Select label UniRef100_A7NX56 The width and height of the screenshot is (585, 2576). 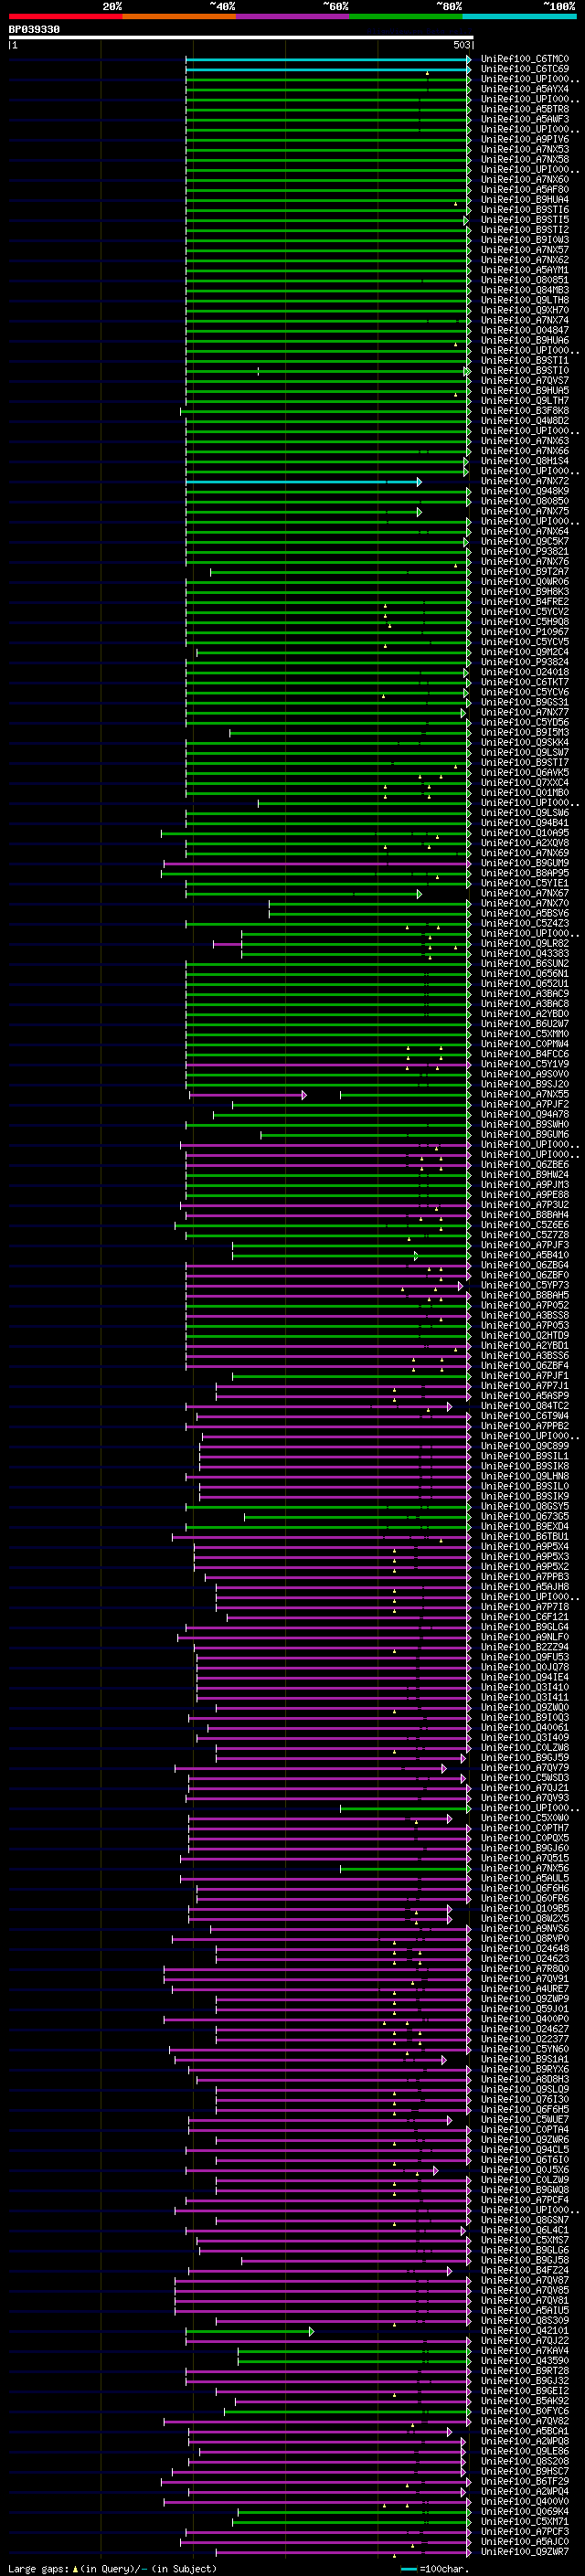(x=525, y=1868)
